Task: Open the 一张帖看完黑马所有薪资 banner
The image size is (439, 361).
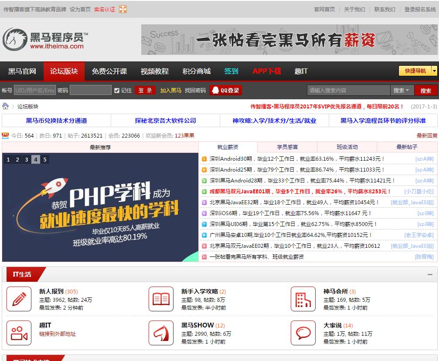Action: pyautogui.click(x=289, y=40)
